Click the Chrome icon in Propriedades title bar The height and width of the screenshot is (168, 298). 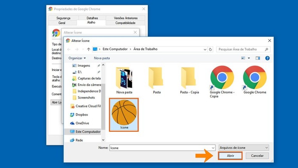click(x=51, y=9)
